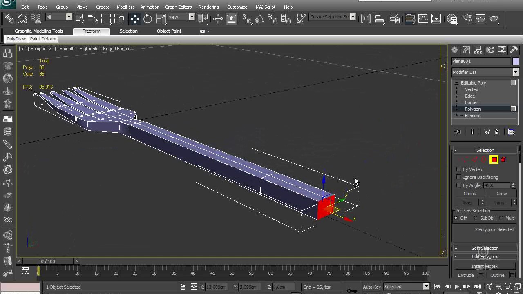Switch to the Freeform tab
Viewport: 523px width, 294px height.
[91, 31]
